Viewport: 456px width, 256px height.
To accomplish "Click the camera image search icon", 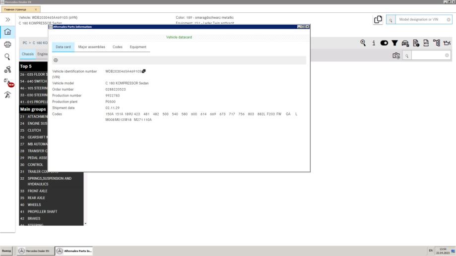I will (x=396, y=55).
